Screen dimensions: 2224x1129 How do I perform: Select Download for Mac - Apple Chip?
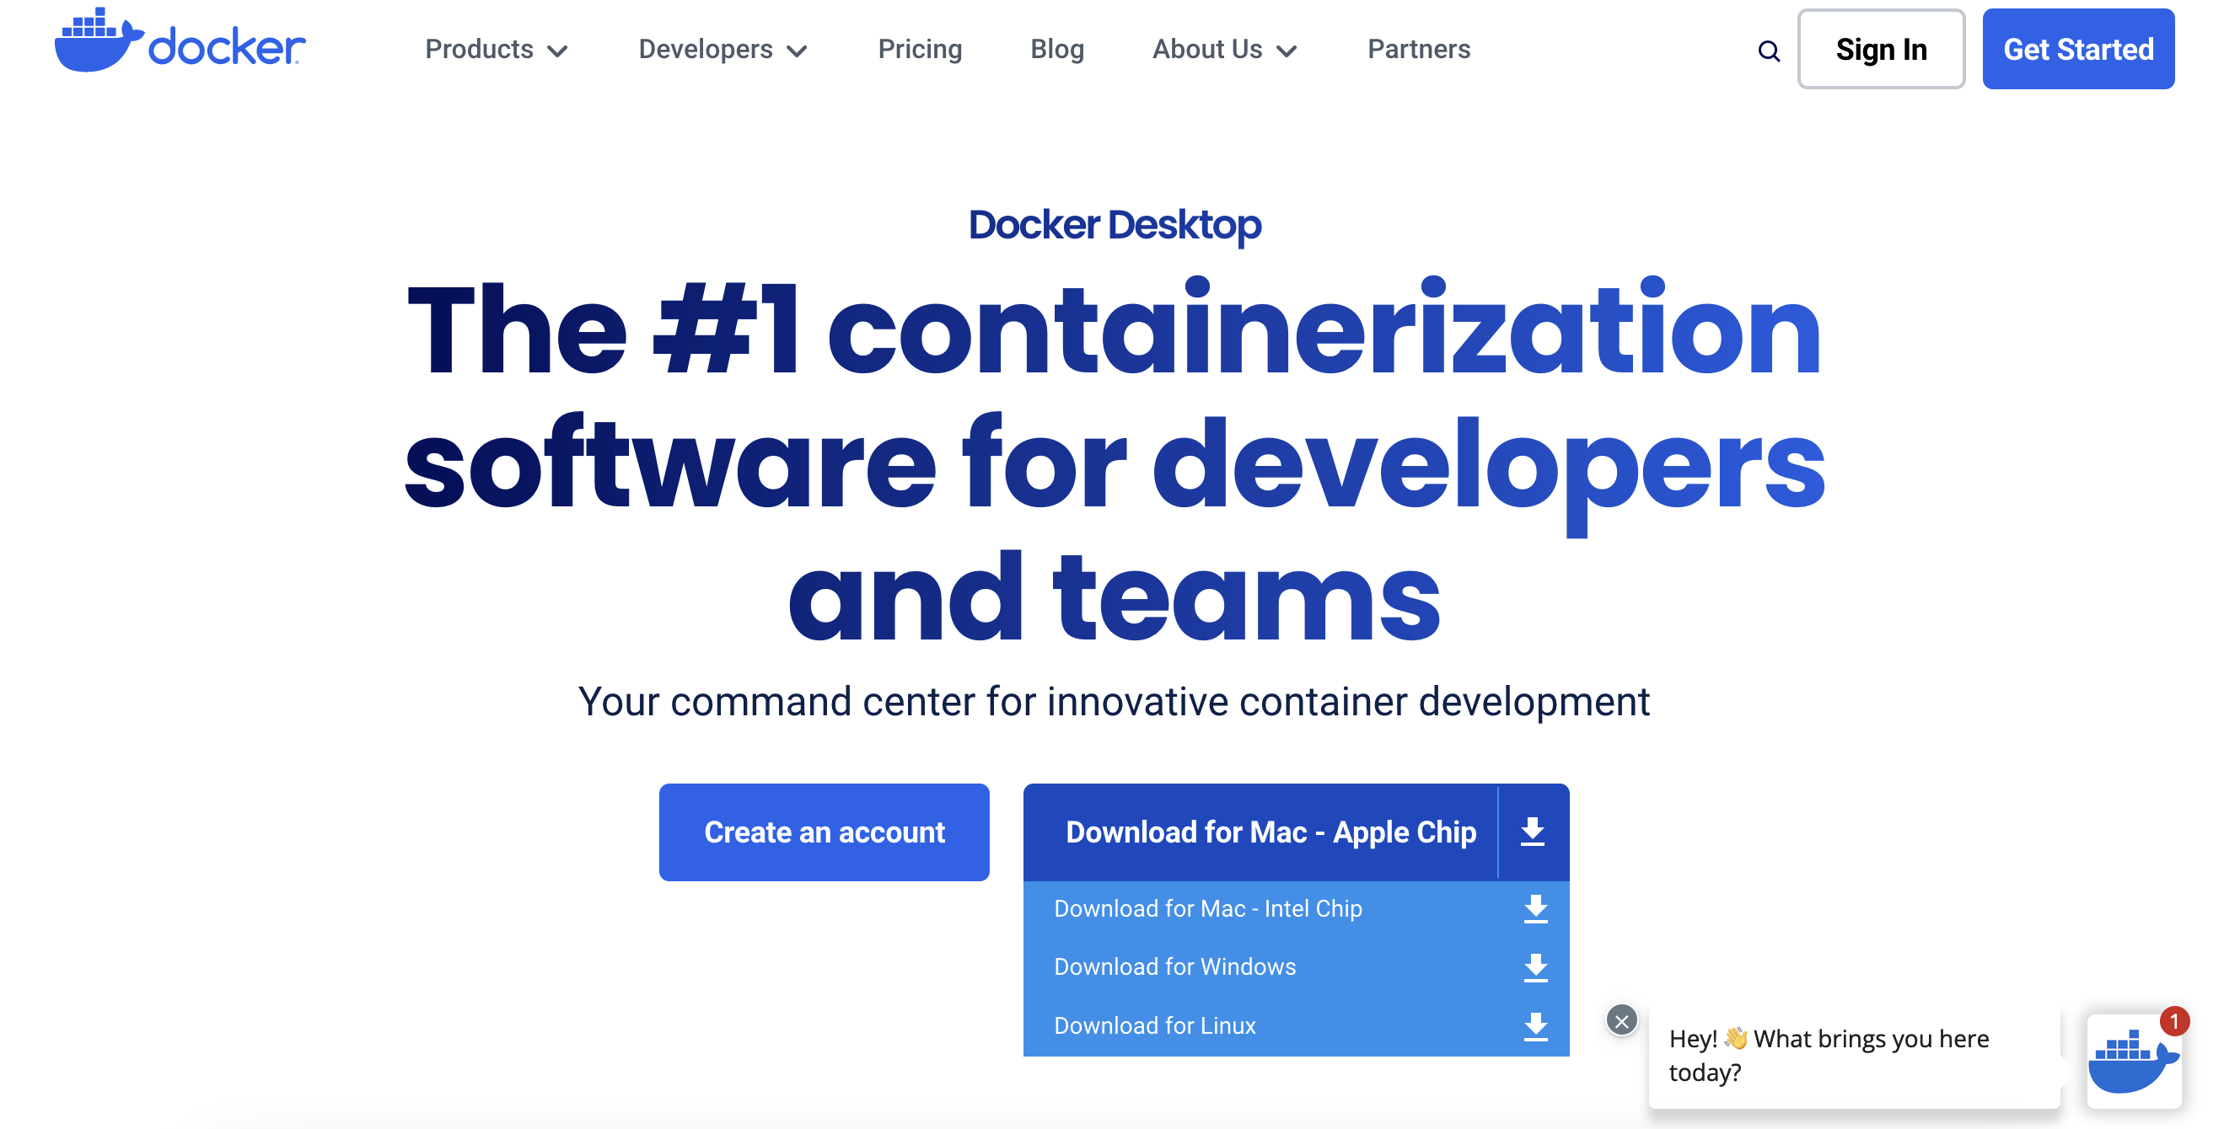pos(1270,832)
